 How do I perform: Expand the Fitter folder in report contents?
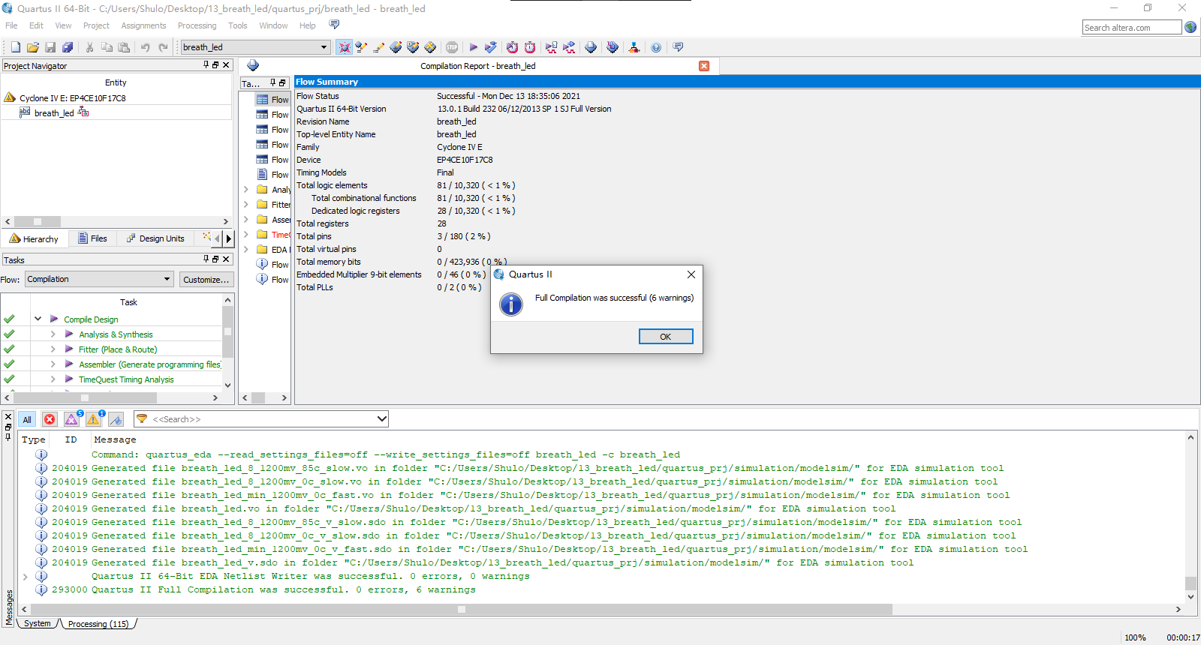pos(245,204)
